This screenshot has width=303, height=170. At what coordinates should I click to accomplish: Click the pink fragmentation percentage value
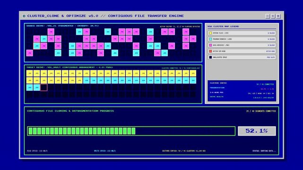pyautogui.click(x=267, y=89)
